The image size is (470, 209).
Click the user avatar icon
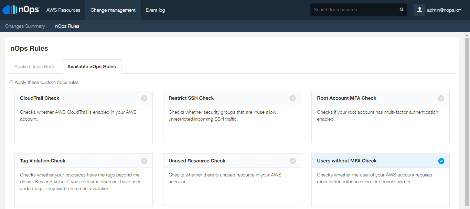(x=419, y=10)
